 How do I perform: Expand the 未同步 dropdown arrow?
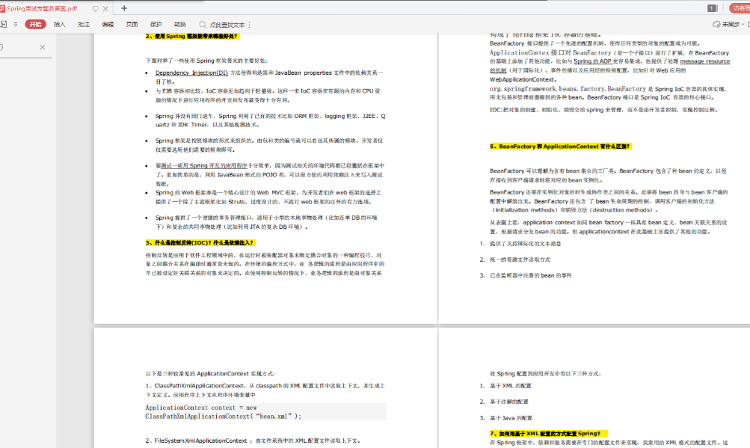pyautogui.click(x=743, y=25)
